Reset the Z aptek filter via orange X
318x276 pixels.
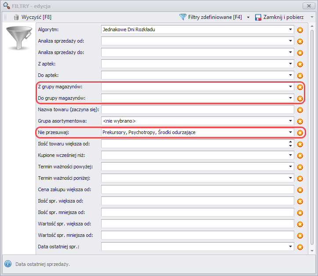300,64
